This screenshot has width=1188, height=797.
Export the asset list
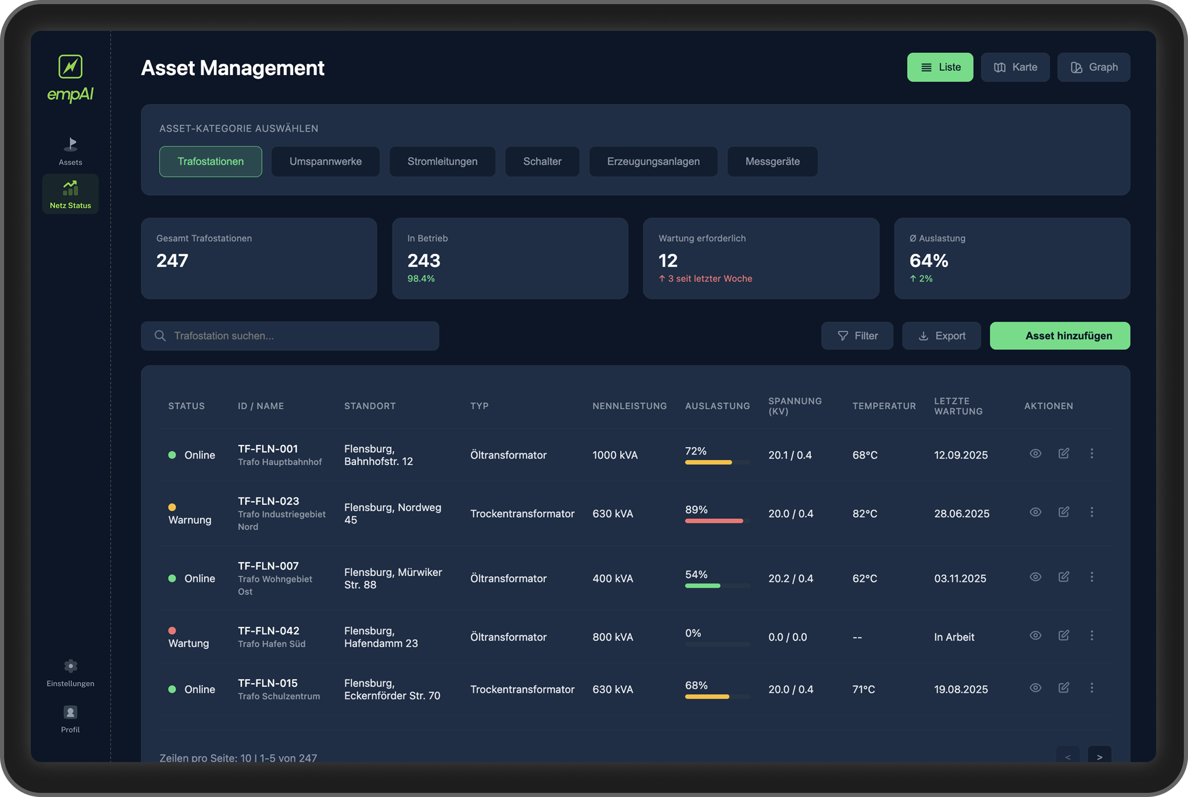(x=941, y=336)
